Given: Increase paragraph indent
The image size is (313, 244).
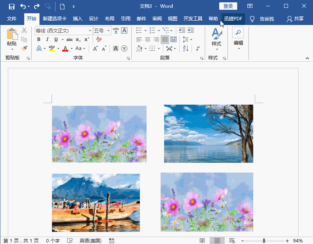Looking at the screenshot, I should click(191, 30).
